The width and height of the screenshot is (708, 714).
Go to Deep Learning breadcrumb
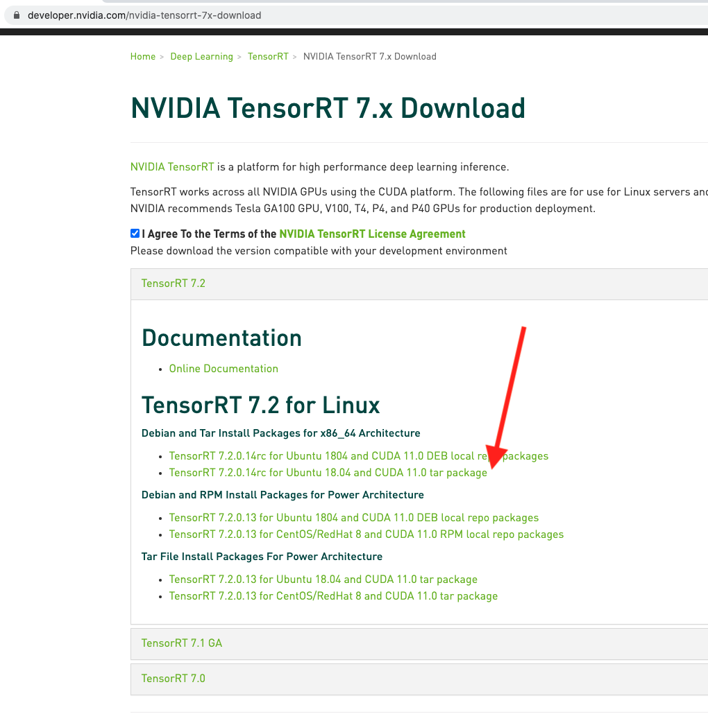pyautogui.click(x=201, y=56)
